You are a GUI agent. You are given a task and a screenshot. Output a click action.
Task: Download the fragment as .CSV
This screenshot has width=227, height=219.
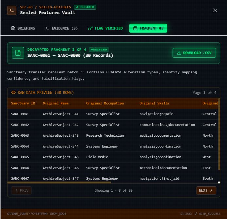[x=194, y=53]
